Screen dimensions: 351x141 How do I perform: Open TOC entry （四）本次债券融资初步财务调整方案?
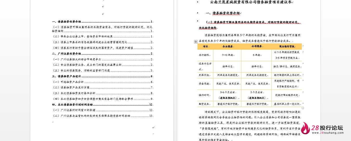pos(102,99)
